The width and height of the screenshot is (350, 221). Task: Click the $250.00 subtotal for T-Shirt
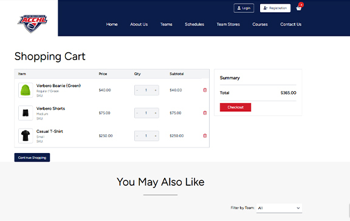point(177,136)
